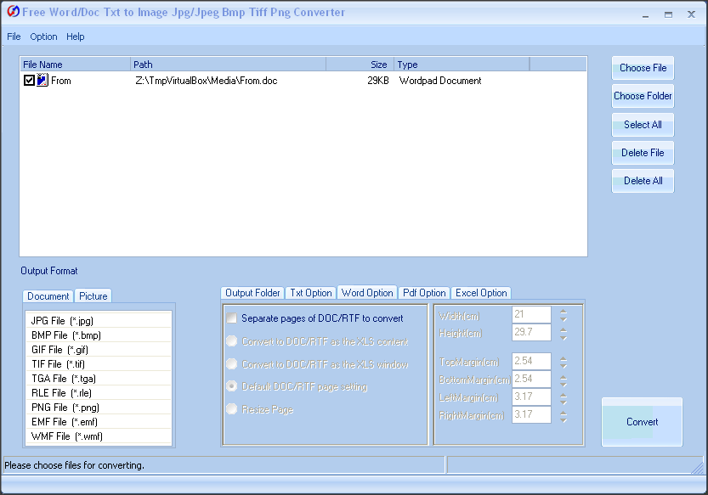Click the app logo icon in title bar
The width and height of the screenshot is (708, 495).
click(x=13, y=13)
